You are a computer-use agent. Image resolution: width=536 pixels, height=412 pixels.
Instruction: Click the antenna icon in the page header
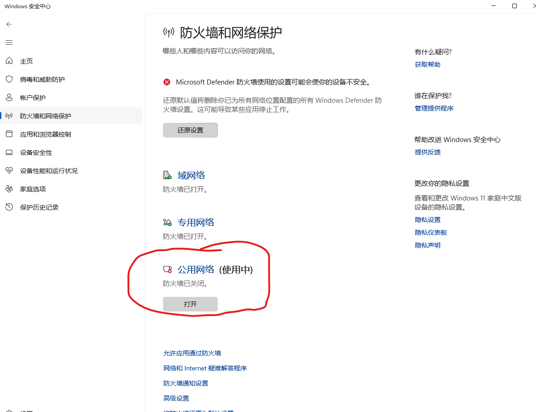[x=168, y=32]
